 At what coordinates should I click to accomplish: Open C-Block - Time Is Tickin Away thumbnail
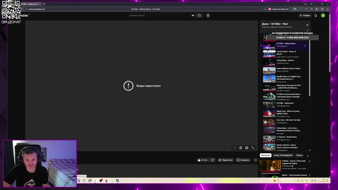coord(270,166)
